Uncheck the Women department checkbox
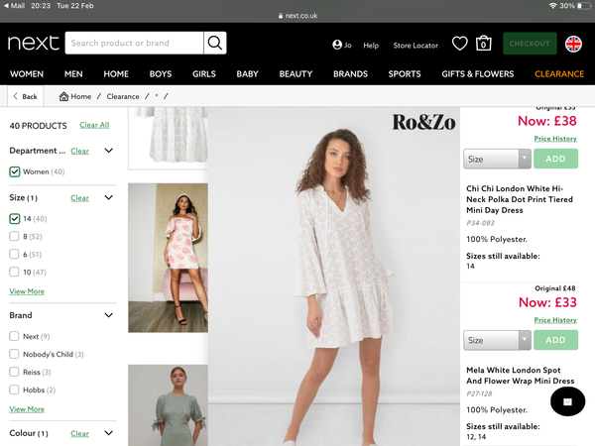Screen dimensions: 595x446 click(x=15, y=171)
